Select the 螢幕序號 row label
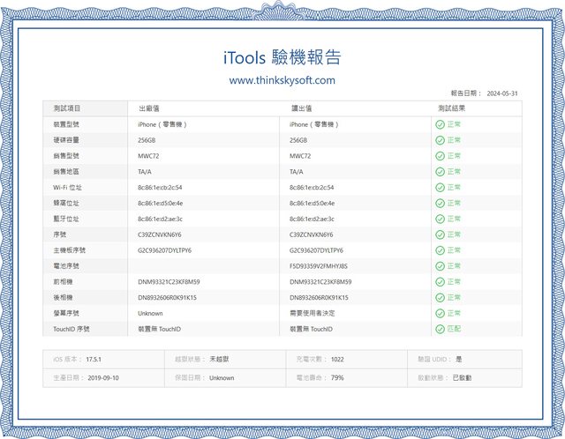The image size is (565, 439). coord(66,314)
